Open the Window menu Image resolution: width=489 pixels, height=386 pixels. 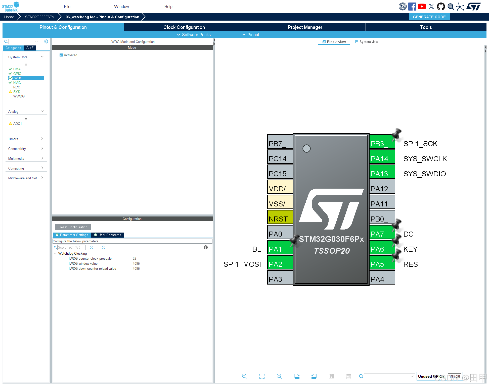(121, 7)
